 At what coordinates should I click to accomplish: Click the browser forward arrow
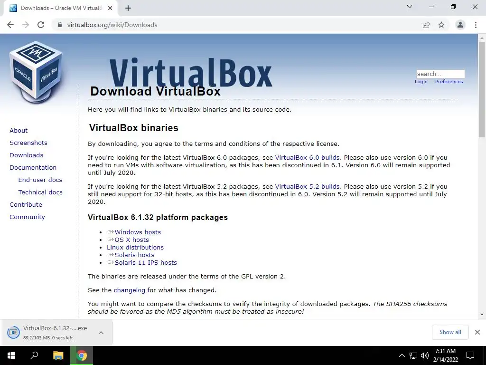(26, 25)
